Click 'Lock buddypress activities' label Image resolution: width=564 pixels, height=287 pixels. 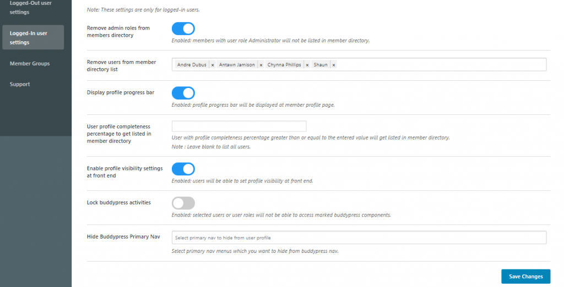point(119,202)
